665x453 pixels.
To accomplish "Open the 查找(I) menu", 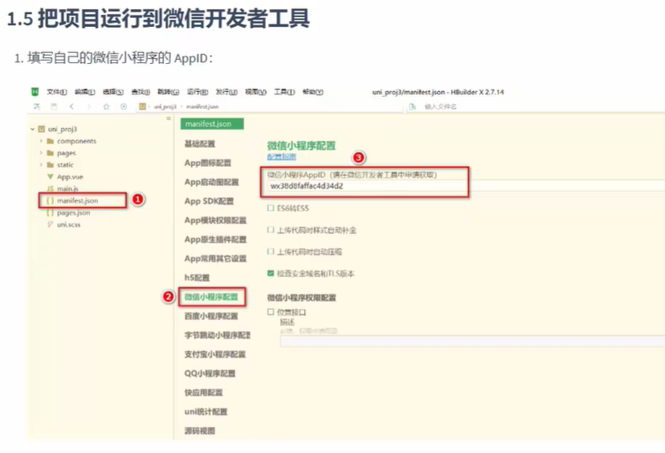I will click(141, 92).
